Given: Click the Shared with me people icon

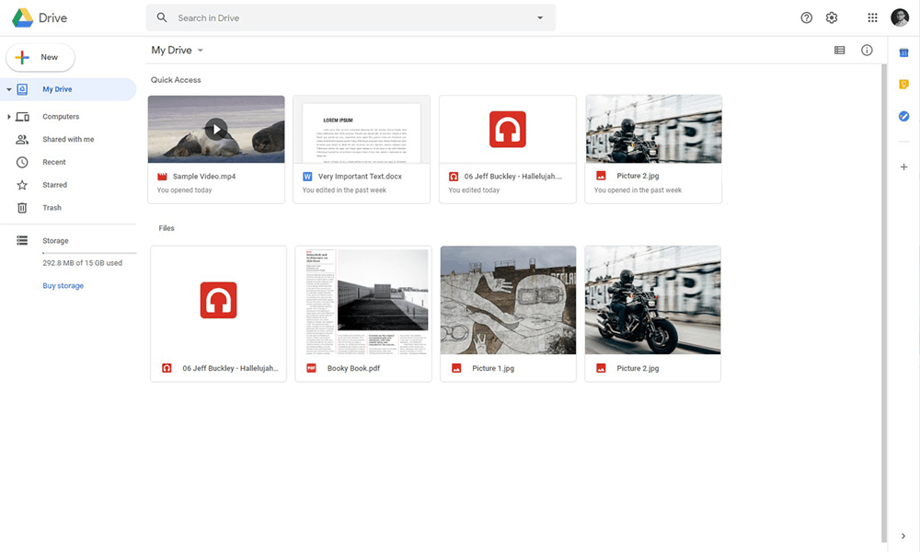Looking at the screenshot, I should click(x=22, y=140).
